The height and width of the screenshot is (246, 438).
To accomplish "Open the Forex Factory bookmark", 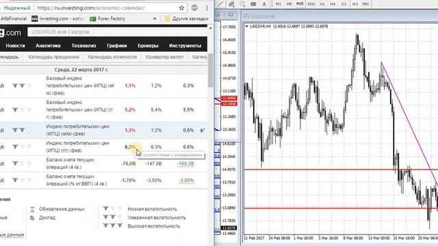I will pos(107,18).
